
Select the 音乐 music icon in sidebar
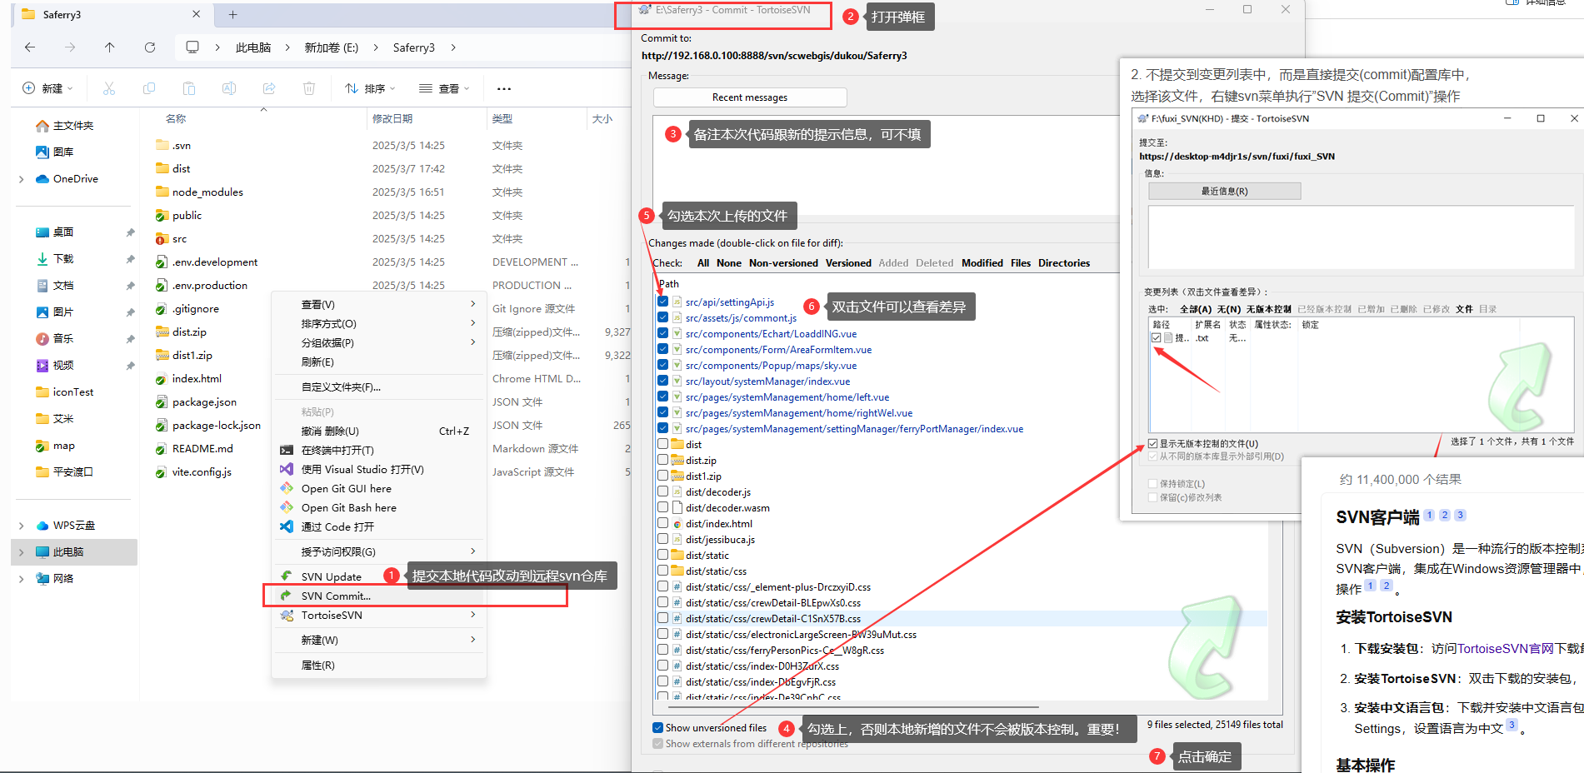[x=42, y=339]
